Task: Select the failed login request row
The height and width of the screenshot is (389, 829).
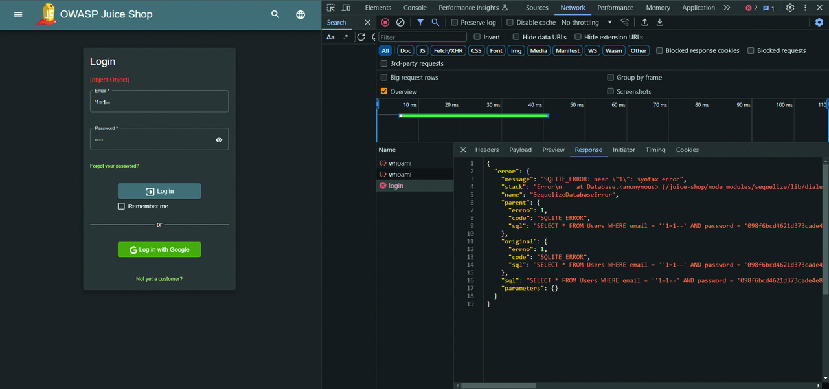Action: coord(414,186)
